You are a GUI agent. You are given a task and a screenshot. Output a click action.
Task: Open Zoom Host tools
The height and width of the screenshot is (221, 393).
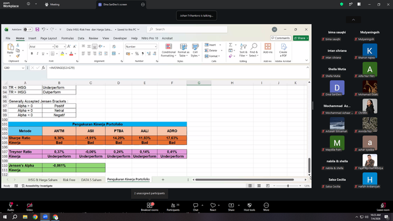[x=249, y=207]
